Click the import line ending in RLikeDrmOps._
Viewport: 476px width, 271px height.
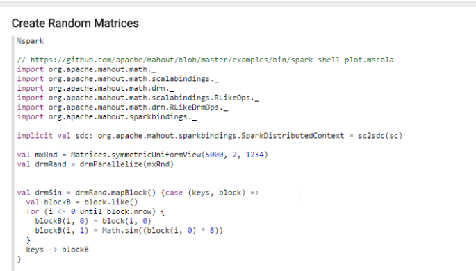[x=122, y=107]
